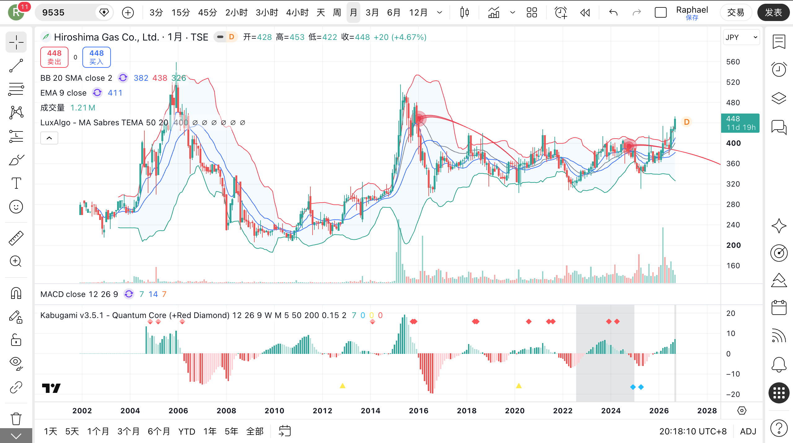This screenshot has width=793, height=443.
Task: Click the compare or add symbol plus icon
Action: pyautogui.click(x=128, y=13)
